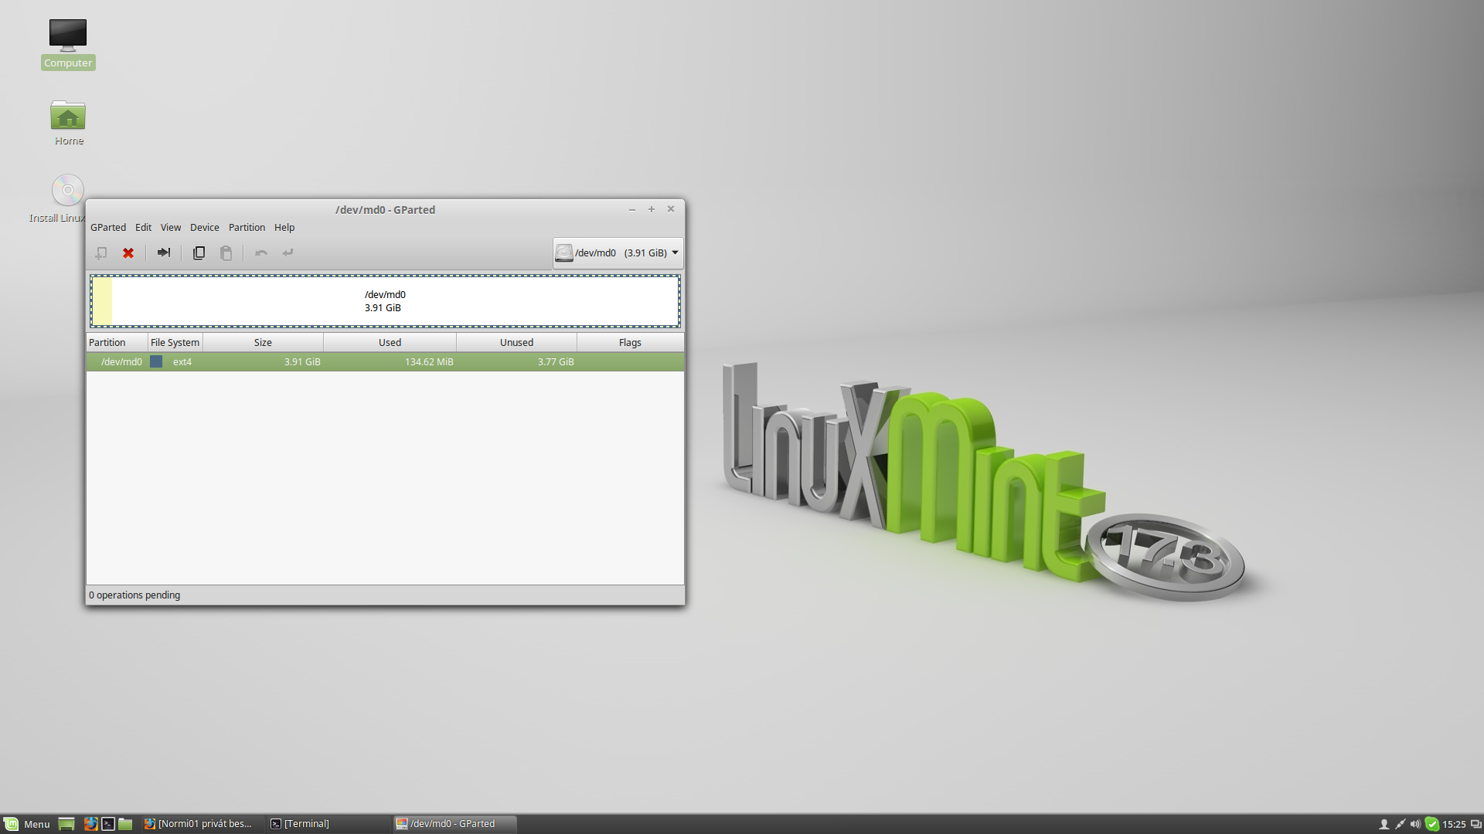Viewport: 1484px width, 834px height.
Task: Click the network connection tray icon
Action: [x=1400, y=824]
